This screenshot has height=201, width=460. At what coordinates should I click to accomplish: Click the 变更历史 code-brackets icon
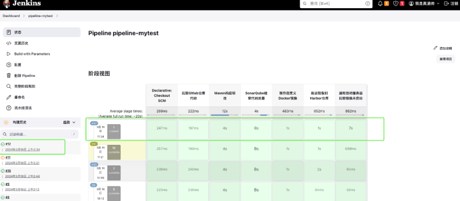pyautogui.click(x=9, y=43)
